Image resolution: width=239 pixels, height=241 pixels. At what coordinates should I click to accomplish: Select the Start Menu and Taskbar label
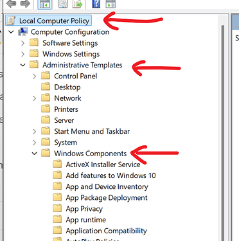point(92,131)
